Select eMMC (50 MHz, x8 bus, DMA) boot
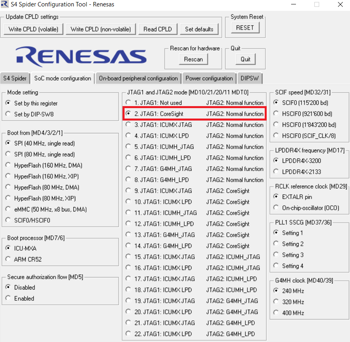350x342 pixels. tap(46, 209)
